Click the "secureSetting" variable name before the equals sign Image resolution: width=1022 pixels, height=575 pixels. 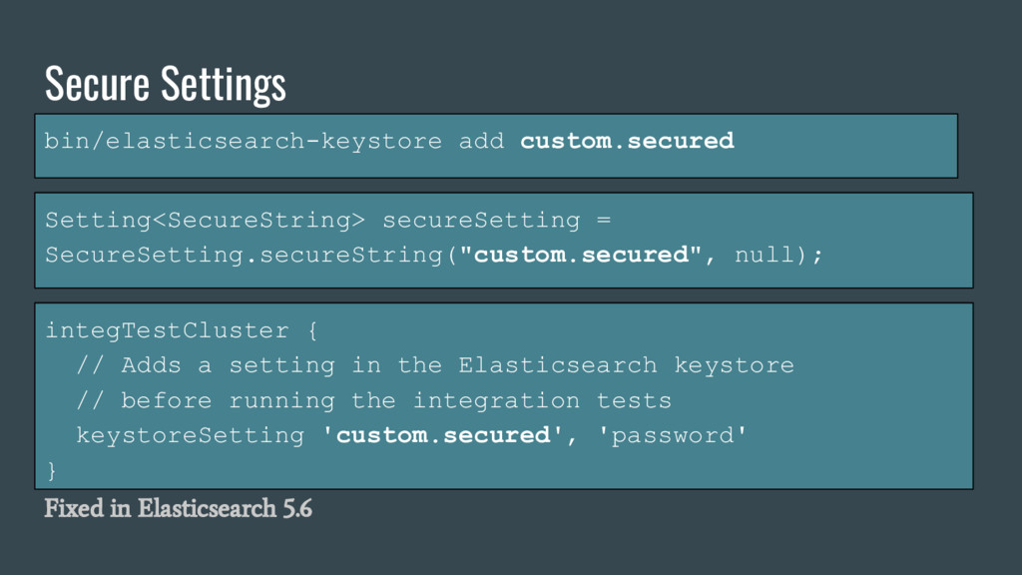click(x=481, y=220)
